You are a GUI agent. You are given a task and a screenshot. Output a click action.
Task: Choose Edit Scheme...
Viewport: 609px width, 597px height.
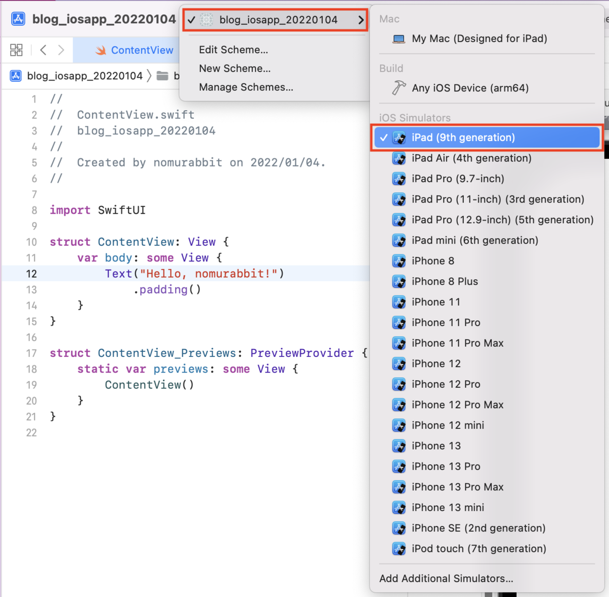233,50
